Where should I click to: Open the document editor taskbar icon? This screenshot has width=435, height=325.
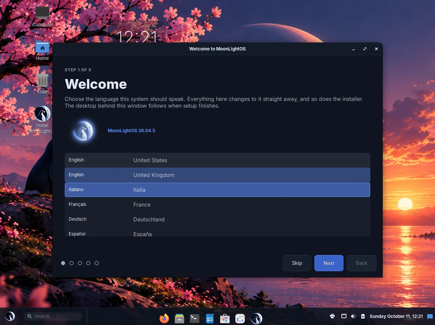[x=210, y=318]
